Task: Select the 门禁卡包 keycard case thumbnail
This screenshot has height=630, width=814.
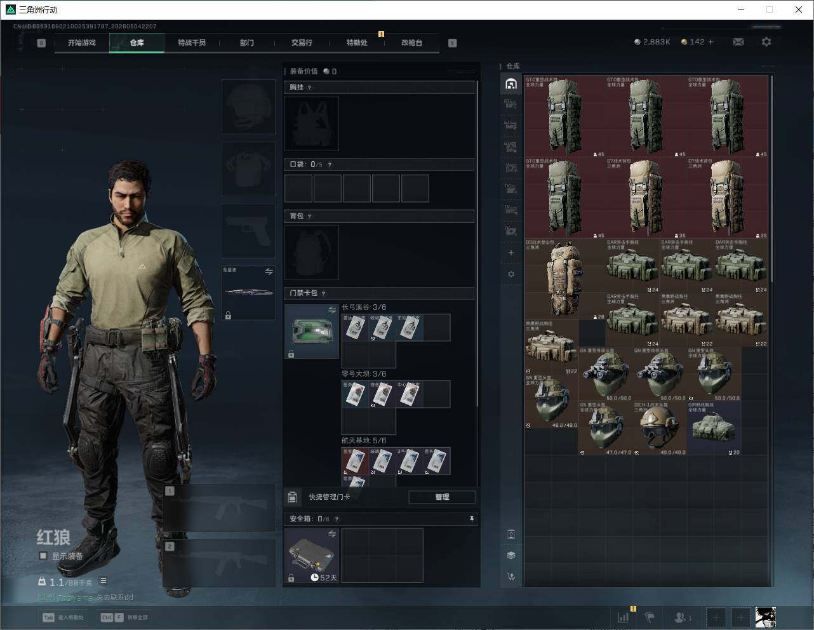Action: pyautogui.click(x=312, y=332)
